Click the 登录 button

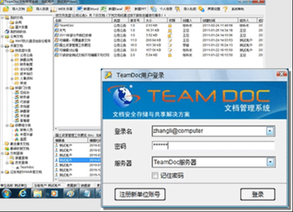[x=257, y=194]
